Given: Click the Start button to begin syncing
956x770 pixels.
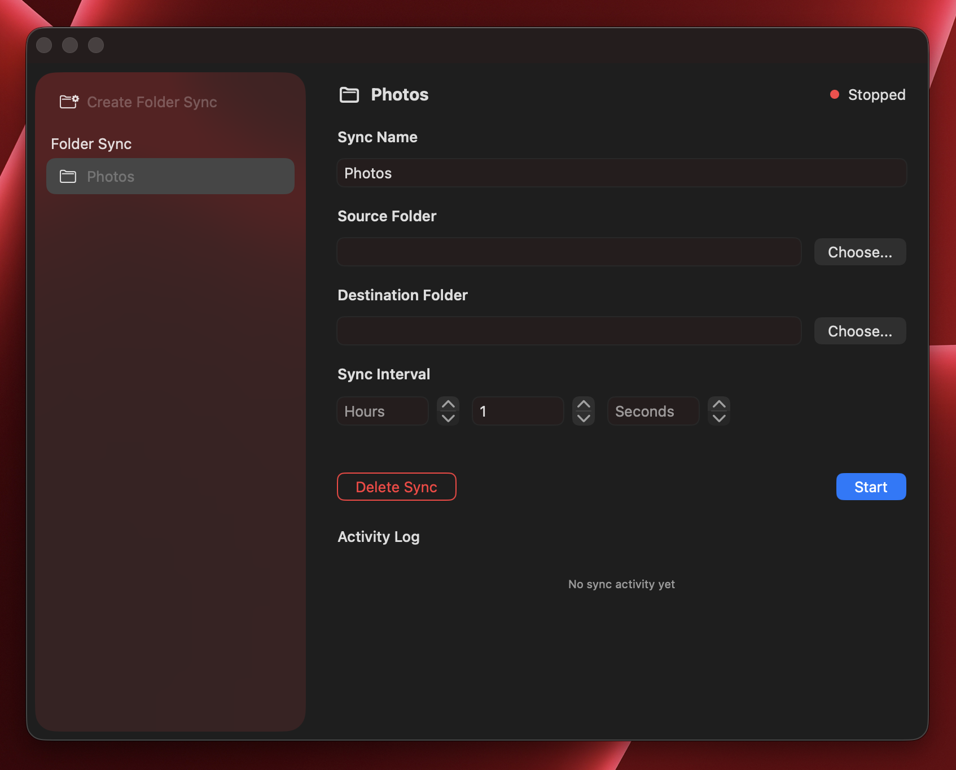Looking at the screenshot, I should point(871,486).
